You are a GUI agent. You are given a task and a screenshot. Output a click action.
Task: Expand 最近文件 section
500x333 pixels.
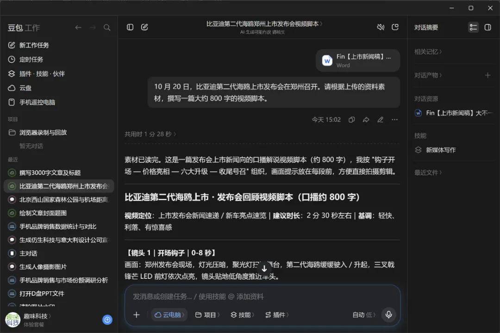tap(428, 173)
